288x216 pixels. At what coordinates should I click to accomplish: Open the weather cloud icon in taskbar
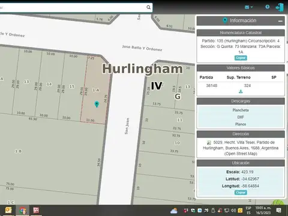point(174,211)
